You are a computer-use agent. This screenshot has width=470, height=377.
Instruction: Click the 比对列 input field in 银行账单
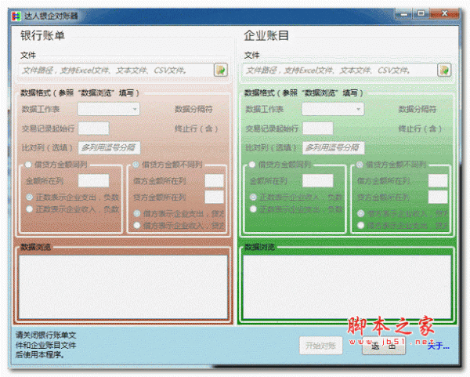[x=110, y=147]
